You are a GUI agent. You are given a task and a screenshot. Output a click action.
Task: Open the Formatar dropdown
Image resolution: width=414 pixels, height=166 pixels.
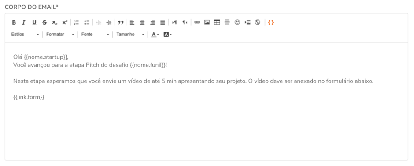click(x=60, y=35)
